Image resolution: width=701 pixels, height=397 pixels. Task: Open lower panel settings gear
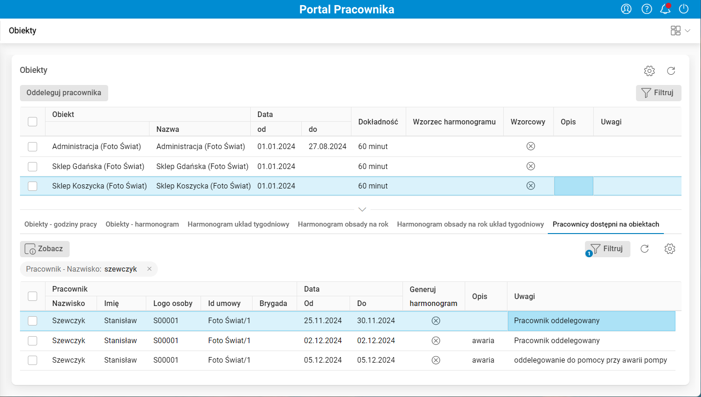(670, 249)
